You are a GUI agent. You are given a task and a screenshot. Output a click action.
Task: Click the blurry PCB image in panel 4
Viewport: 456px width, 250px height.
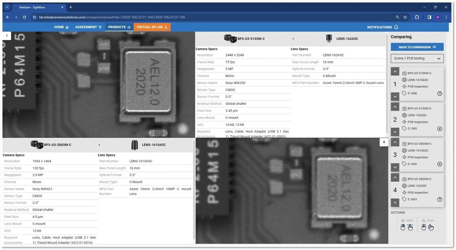292,191
